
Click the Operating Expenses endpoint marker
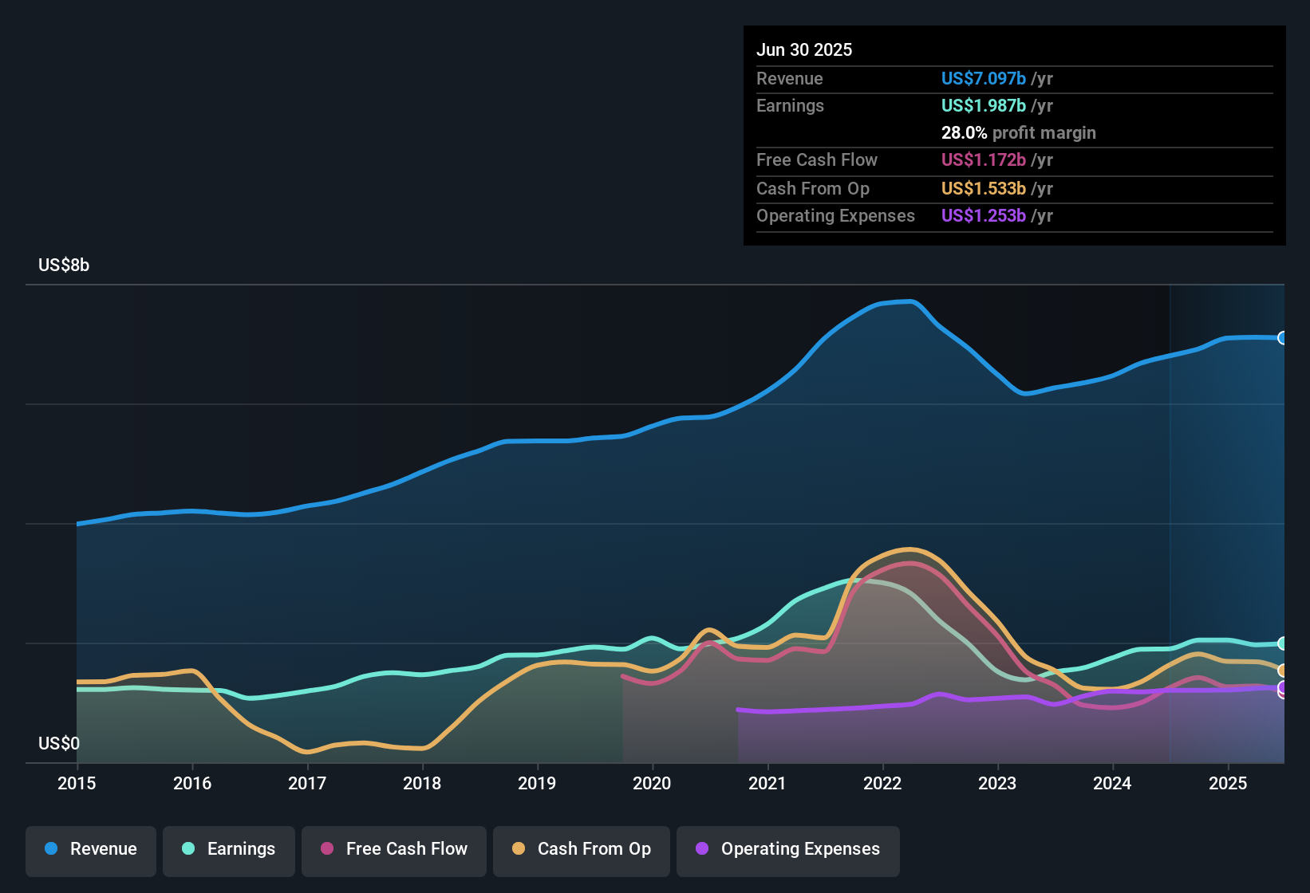point(1282,689)
